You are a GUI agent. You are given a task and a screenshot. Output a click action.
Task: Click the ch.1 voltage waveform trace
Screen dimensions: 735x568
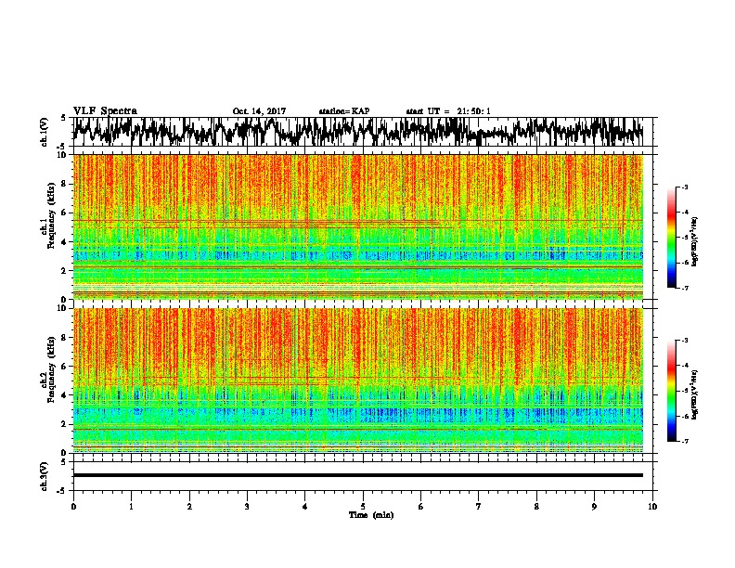tap(357, 132)
